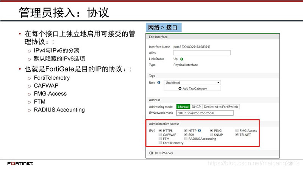
Task: Click the green Link Status up icon
Action: point(182,59)
